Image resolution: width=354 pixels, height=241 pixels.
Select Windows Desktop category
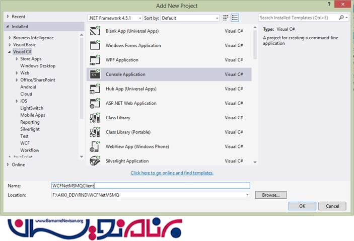(38, 66)
